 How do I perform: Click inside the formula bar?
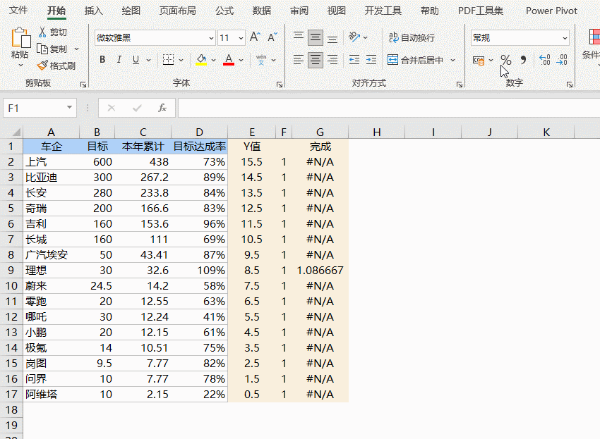[x=389, y=108]
